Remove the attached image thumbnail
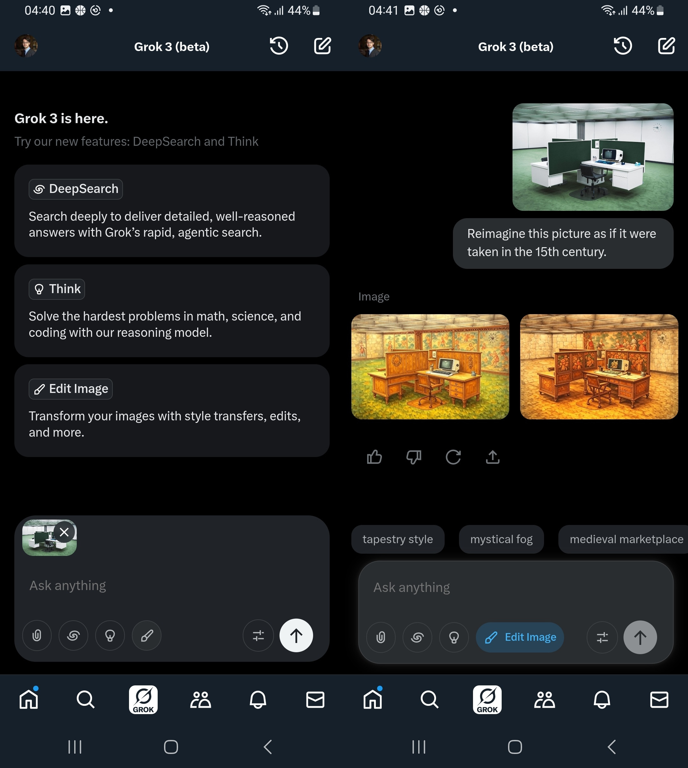The width and height of the screenshot is (688, 768). (x=64, y=532)
